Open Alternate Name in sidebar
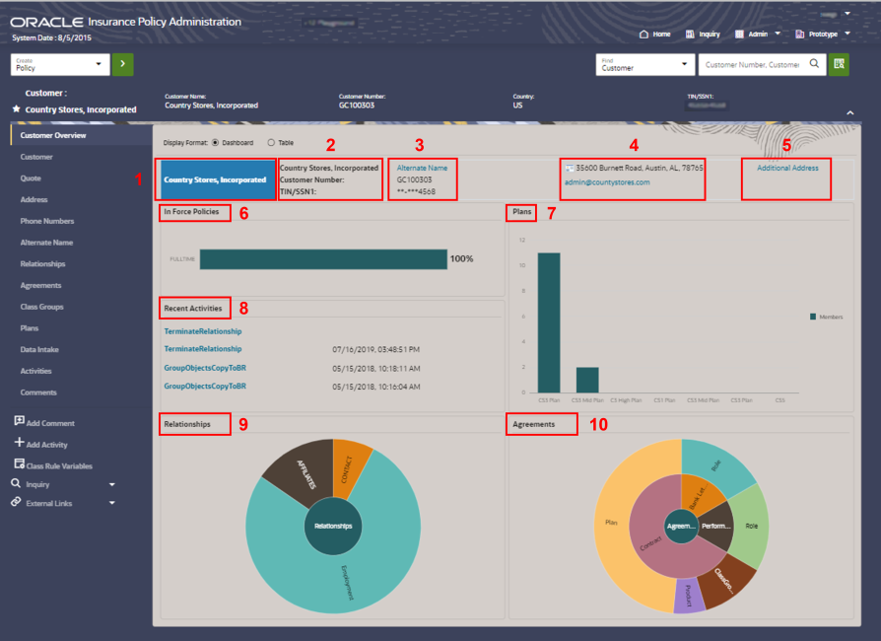The image size is (881, 641). [x=46, y=243]
